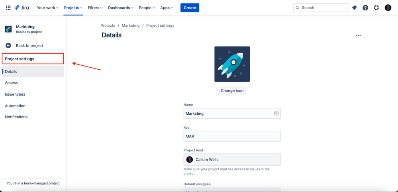Click the Jira logo

(x=22, y=8)
